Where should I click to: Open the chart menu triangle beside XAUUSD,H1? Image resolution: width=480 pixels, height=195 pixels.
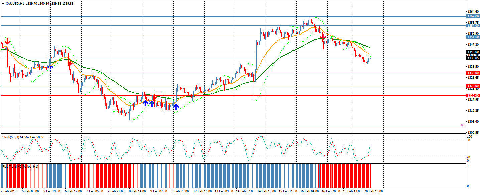coord(3,3)
